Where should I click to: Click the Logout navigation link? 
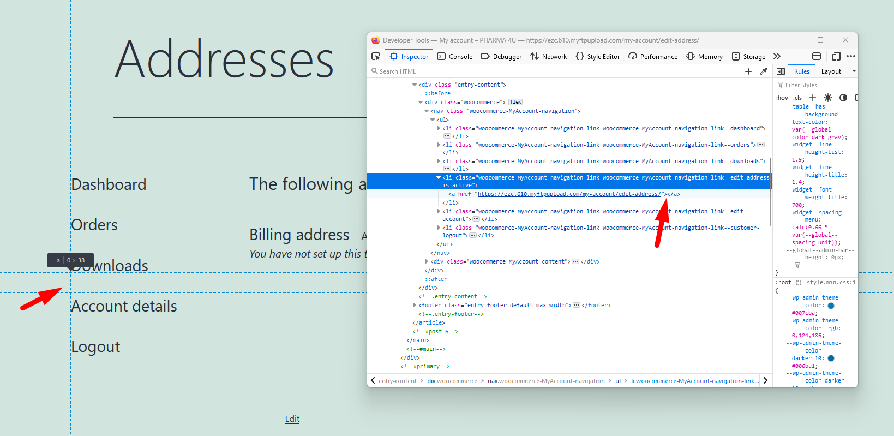[x=95, y=347]
